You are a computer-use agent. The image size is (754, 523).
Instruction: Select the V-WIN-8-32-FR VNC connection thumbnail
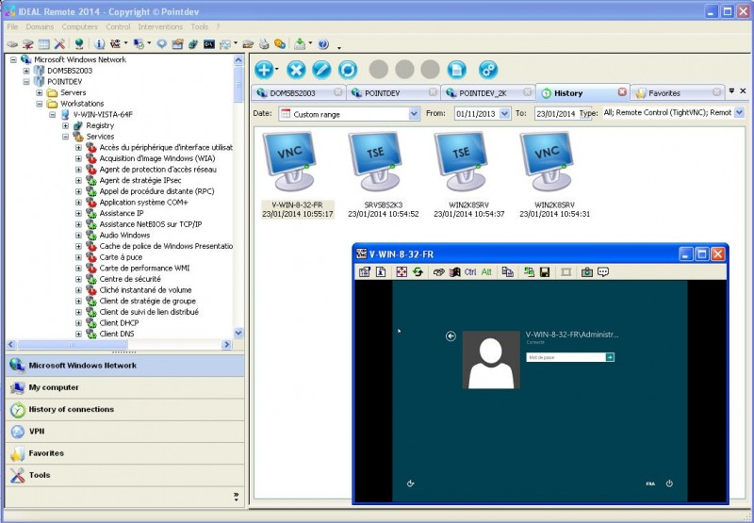click(x=298, y=175)
